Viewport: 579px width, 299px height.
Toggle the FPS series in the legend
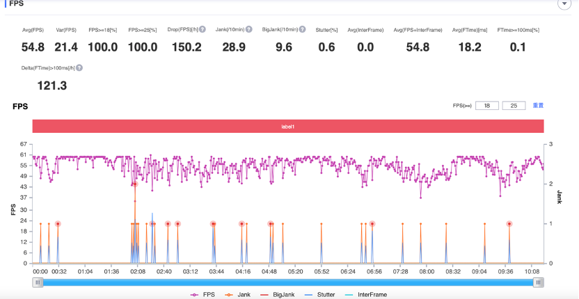click(x=204, y=295)
